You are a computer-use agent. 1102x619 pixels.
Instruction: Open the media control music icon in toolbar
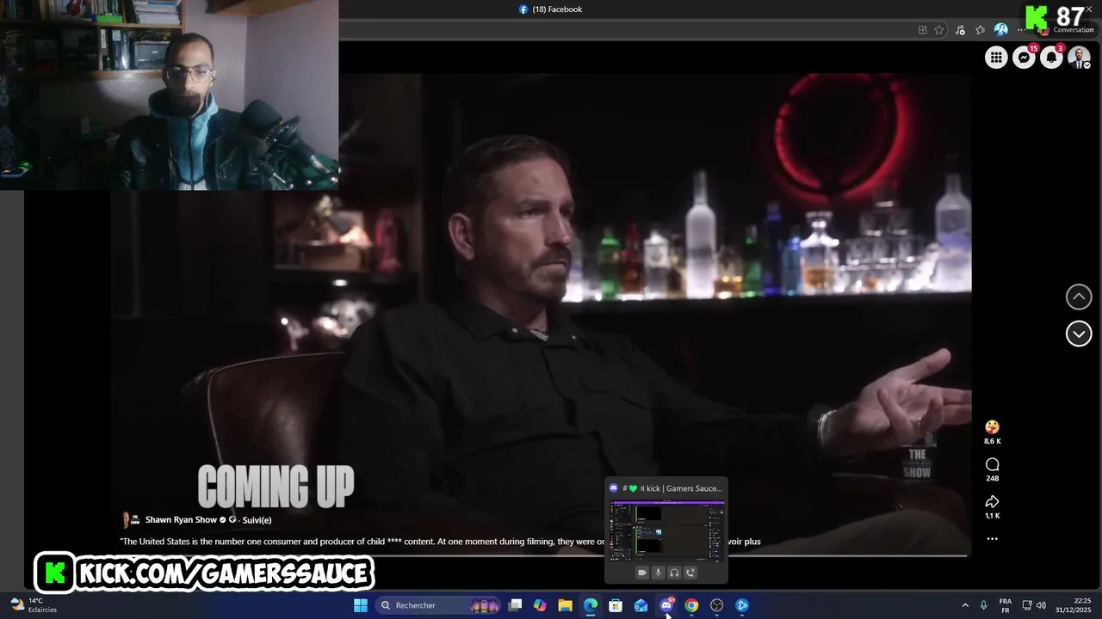tap(960, 30)
